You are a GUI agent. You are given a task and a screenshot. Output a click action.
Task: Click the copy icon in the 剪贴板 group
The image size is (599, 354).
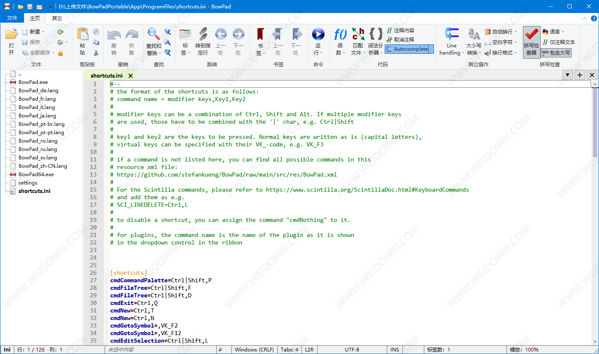tap(96, 42)
